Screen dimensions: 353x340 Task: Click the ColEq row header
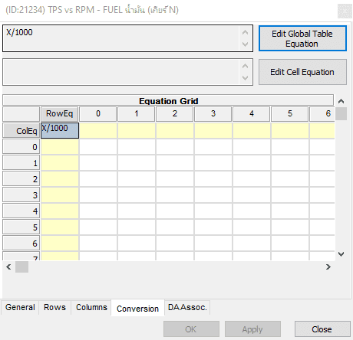tap(21, 131)
